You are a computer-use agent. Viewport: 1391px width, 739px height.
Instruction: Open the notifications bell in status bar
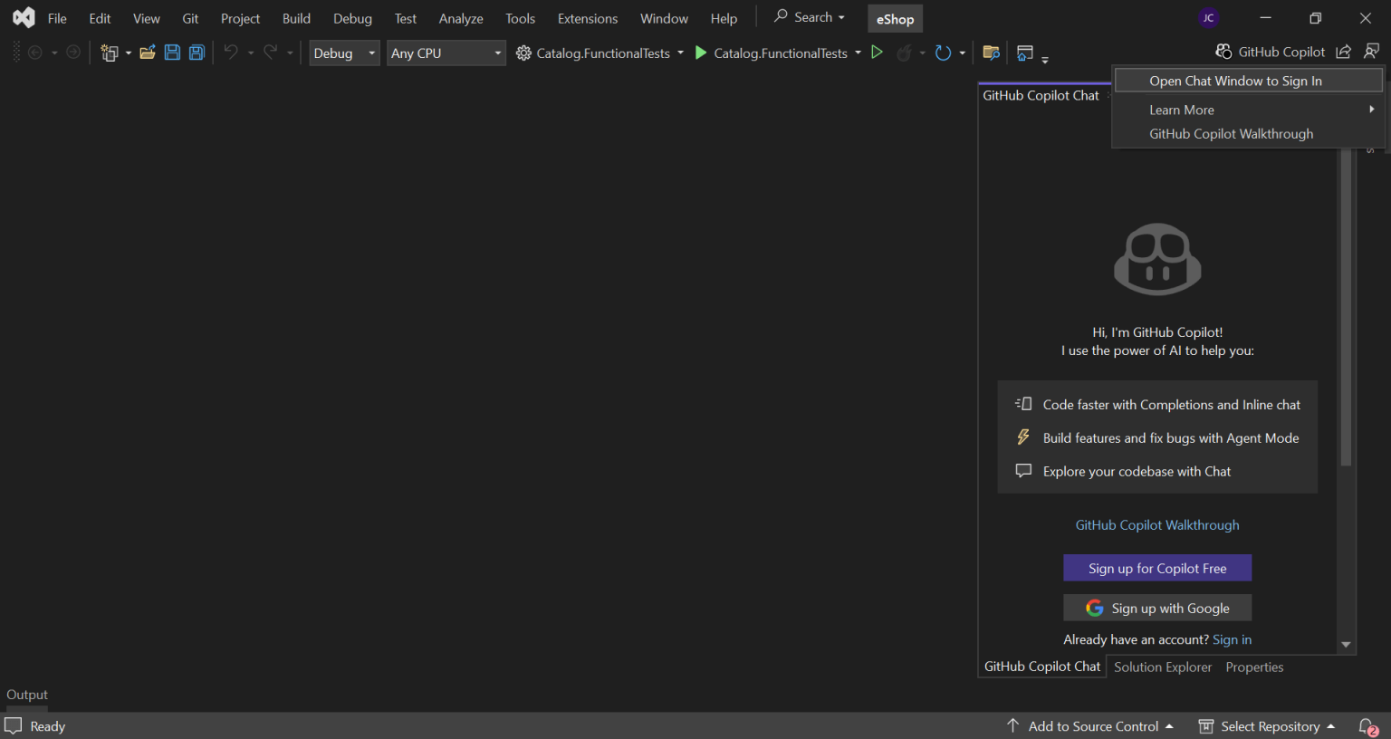1367,725
